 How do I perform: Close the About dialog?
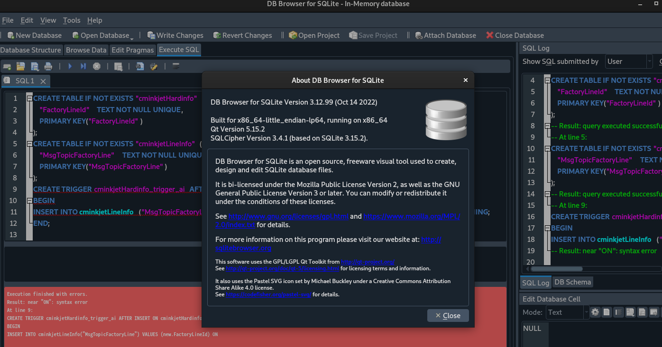(x=448, y=315)
